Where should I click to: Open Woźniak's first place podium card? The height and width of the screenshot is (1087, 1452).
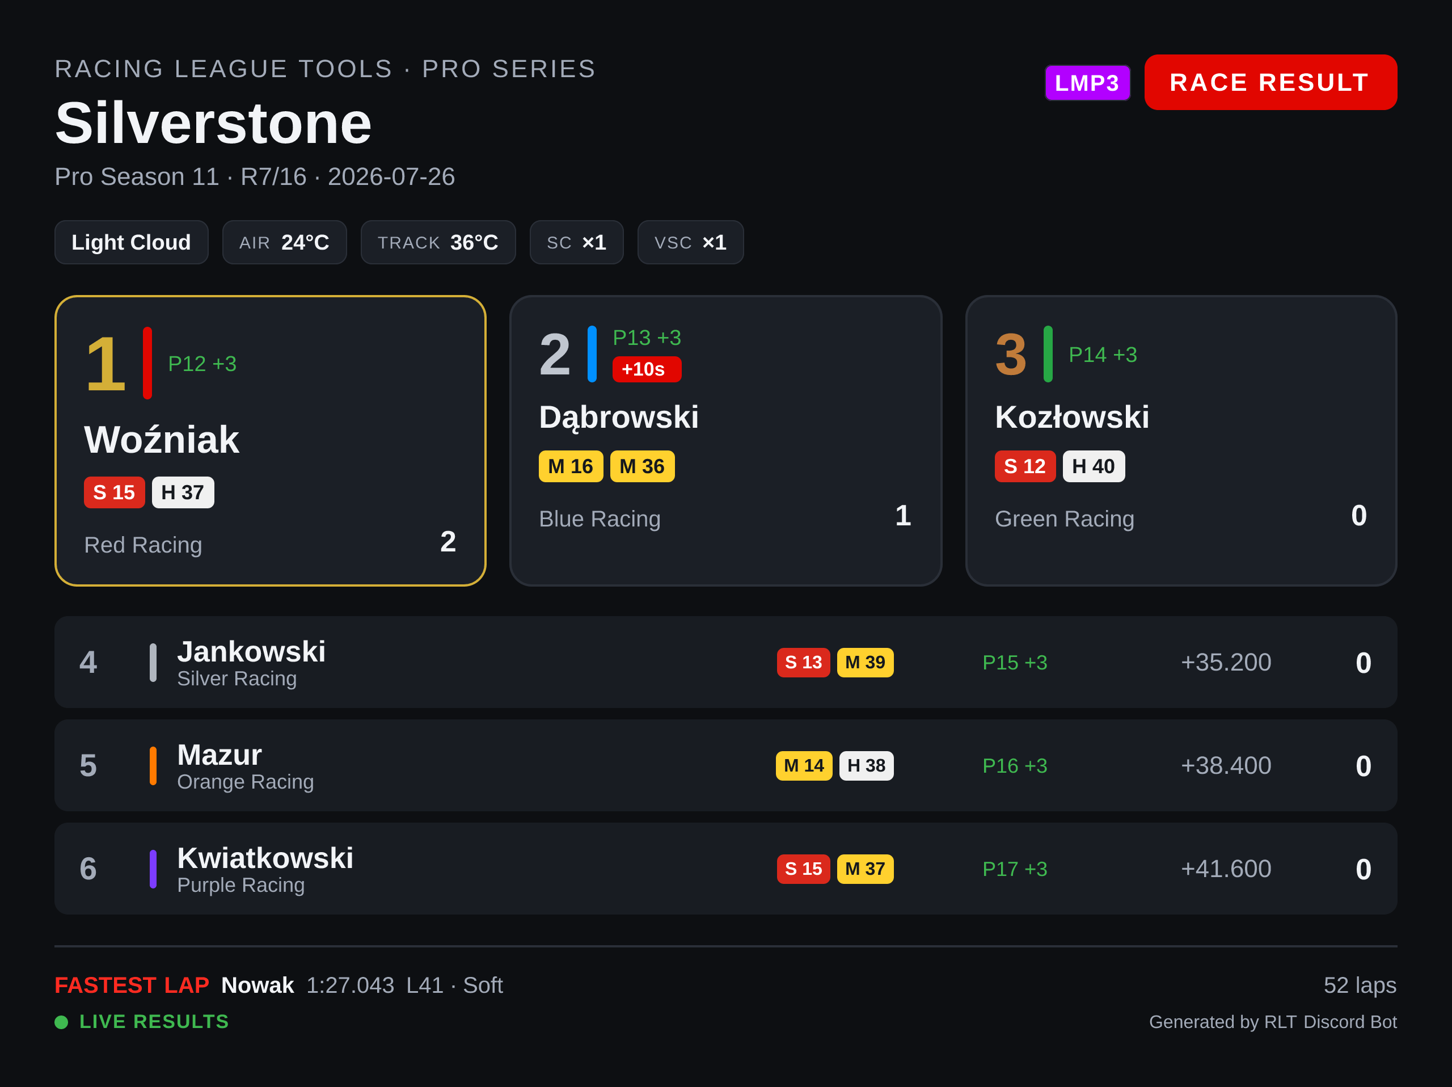271,440
